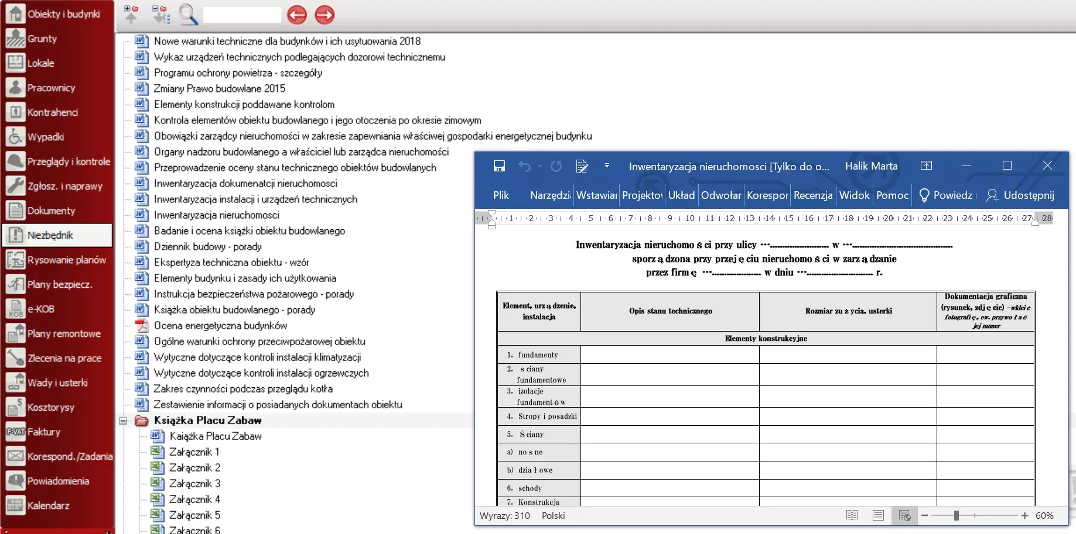Open Obiekty i budynki in sidebar
The image size is (1076, 534).
coord(57,14)
